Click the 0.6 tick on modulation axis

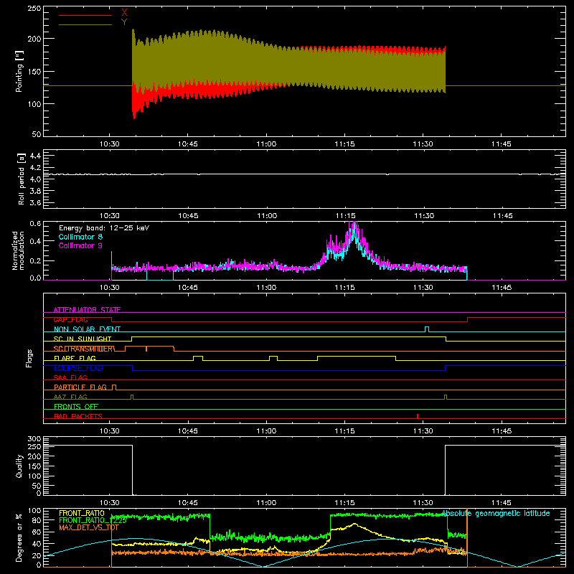(x=35, y=223)
